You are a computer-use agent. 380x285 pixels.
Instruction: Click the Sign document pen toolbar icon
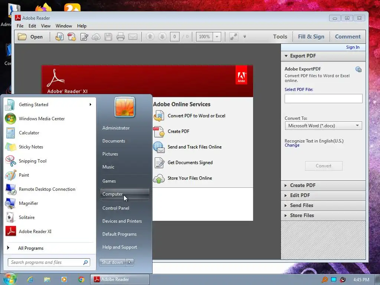[x=84, y=37]
